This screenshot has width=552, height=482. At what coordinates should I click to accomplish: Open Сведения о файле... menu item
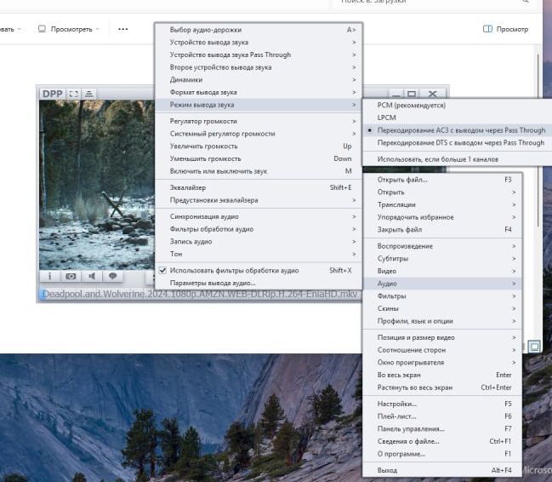tap(442, 441)
